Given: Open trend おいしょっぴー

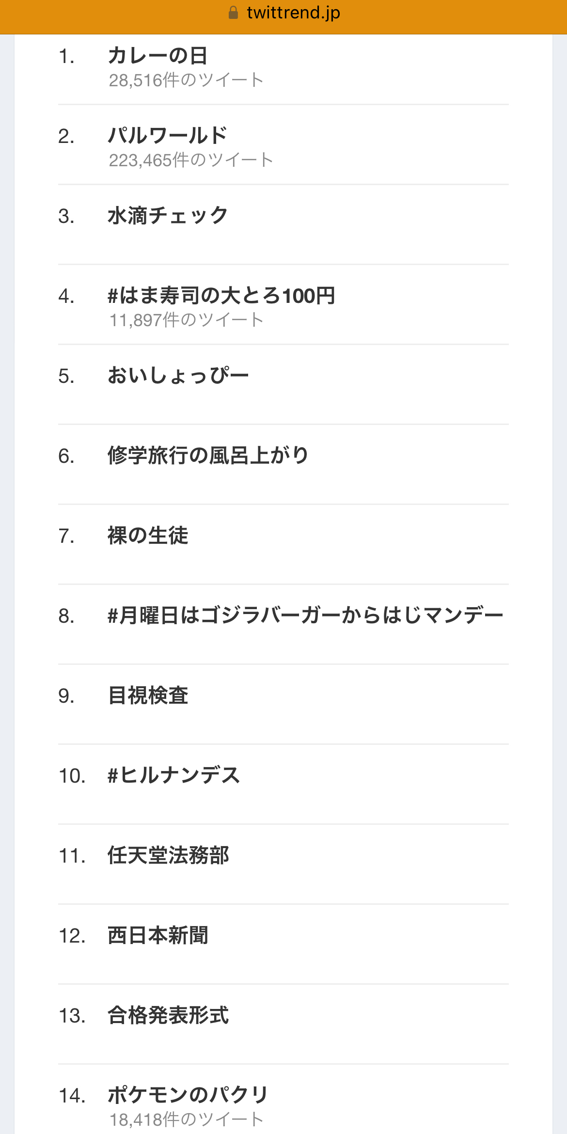Looking at the screenshot, I should (x=178, y=376).
